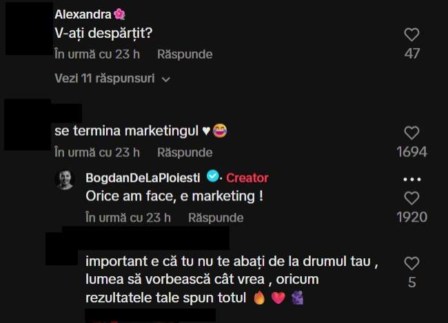Open Alexandra's profile via username
448x323 pixels.
[83, 14]
